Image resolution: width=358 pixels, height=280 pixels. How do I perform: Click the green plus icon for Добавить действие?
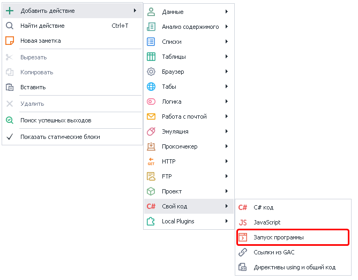click(x=10, y=11)
